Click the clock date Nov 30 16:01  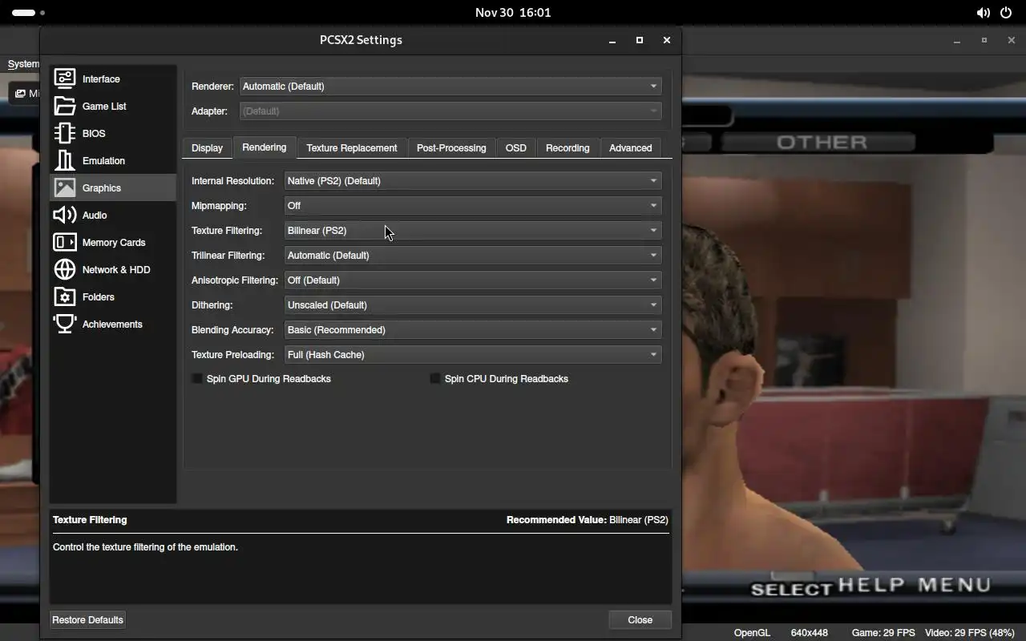click(x=513, y=12)
